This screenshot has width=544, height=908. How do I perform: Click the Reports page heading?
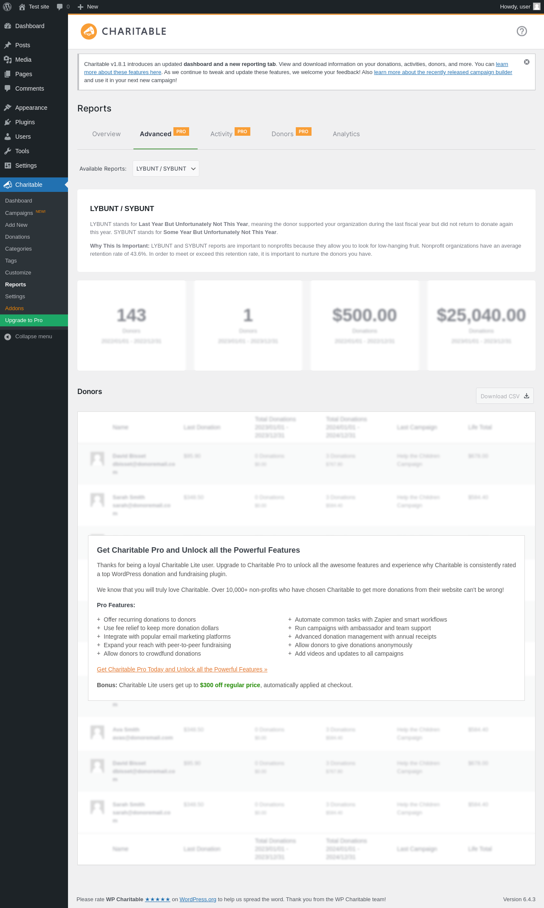[x=94, y=109]
